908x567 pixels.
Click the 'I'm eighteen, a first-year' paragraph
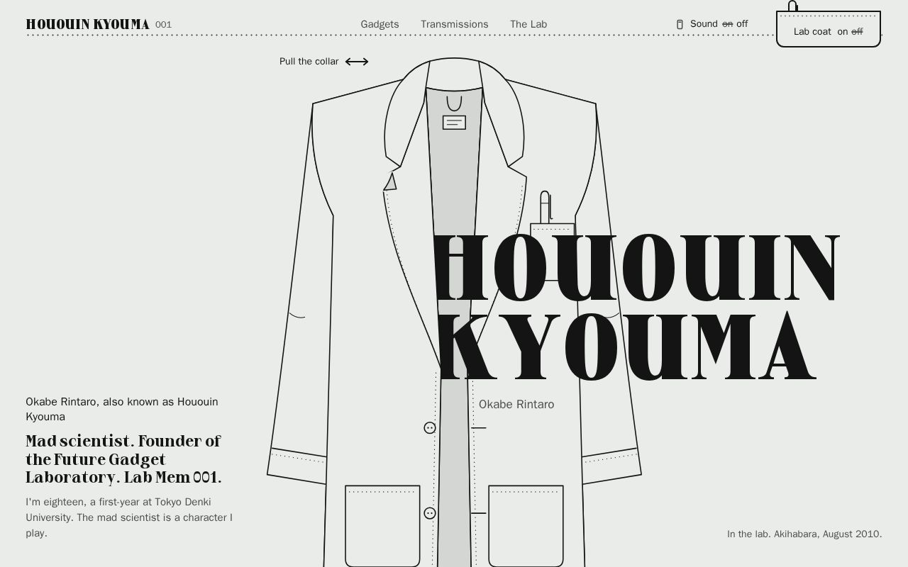pyautogui.click(x=129, y=517)
